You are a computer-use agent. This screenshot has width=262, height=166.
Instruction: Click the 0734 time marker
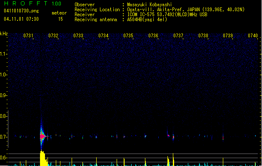click(x=103, y=36)
